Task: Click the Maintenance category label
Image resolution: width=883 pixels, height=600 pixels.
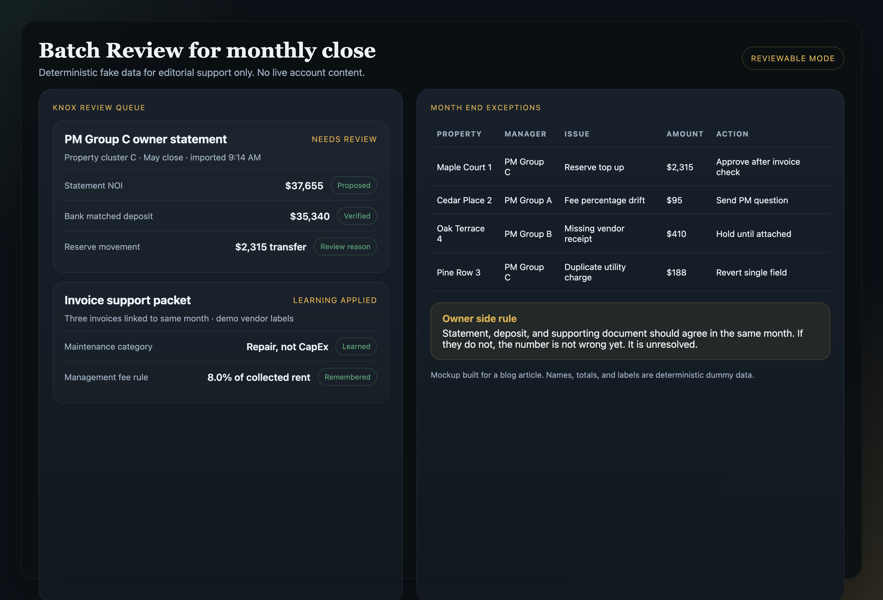Action: [108, 347]
